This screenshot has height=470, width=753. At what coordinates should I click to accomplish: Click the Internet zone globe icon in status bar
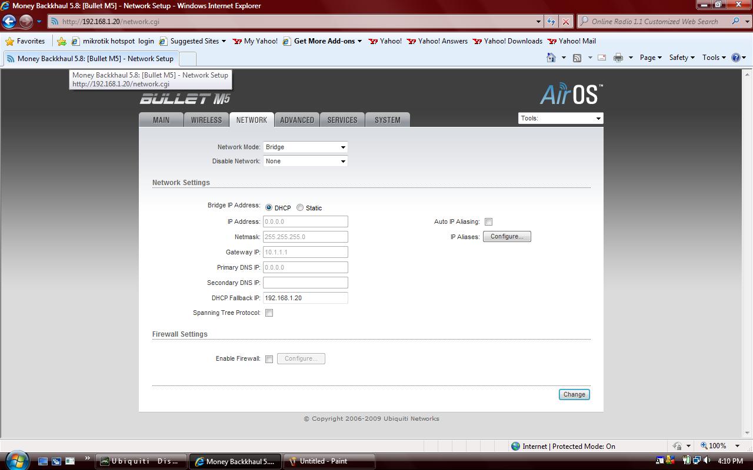point(515,446)
